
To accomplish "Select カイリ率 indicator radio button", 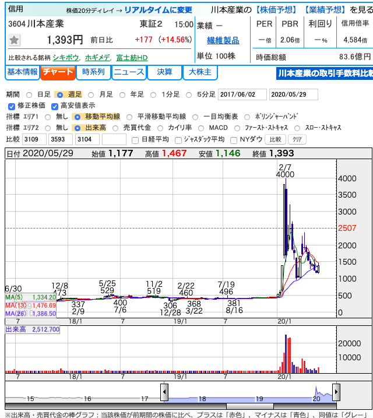I will coord(160,128).
